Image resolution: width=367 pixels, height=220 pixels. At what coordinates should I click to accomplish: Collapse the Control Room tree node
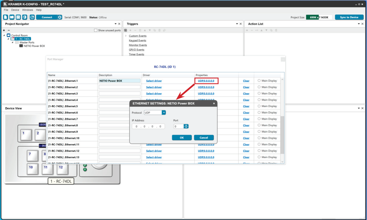click(4, 35)
